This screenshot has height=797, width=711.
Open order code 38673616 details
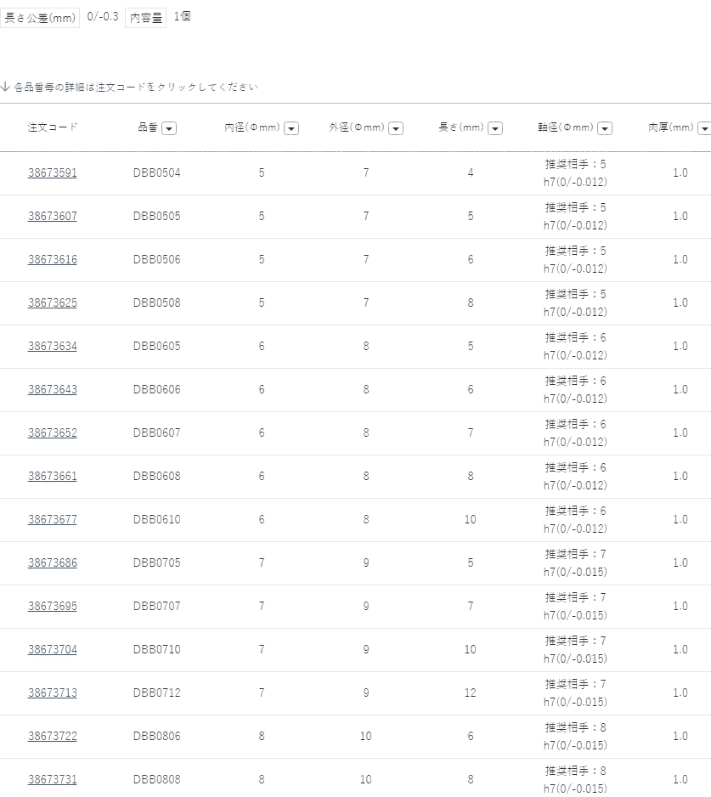click(x=53, y=260)
